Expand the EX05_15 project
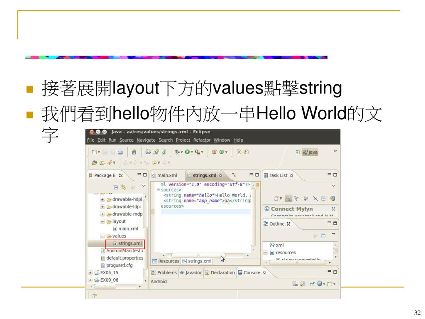The image size is (425, 319). 90,272
